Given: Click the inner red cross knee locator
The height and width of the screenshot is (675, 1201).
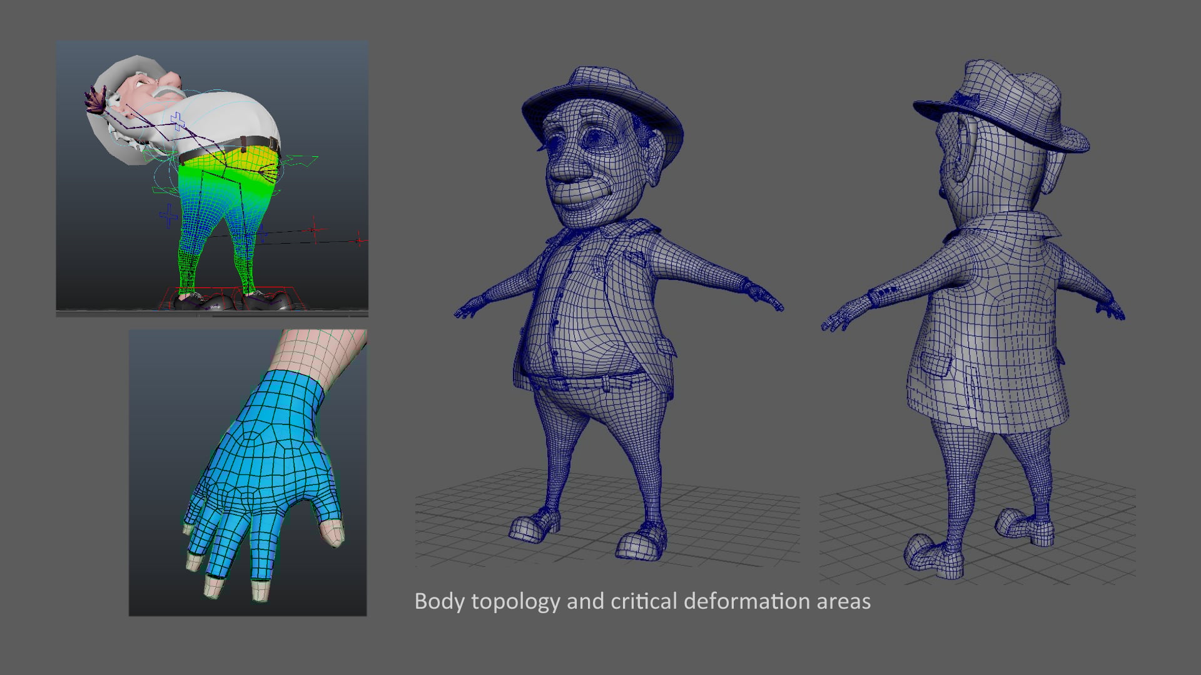Looking at the screenshot, I should [314, 231].
